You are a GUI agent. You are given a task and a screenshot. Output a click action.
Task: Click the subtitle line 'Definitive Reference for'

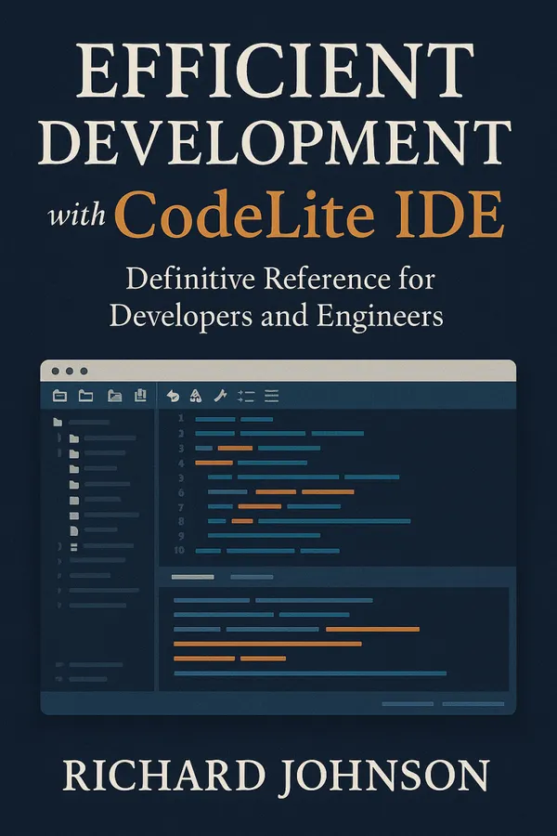(x=280, y=279)
